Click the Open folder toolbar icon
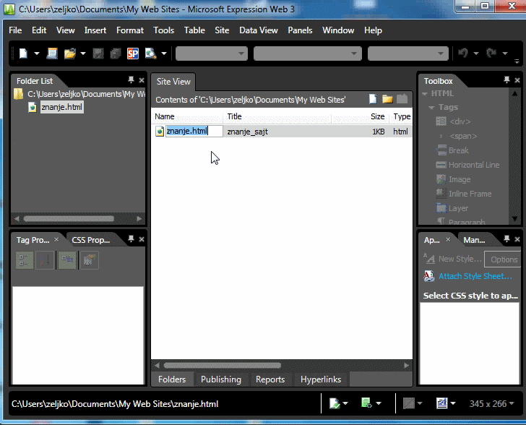The height and width of the screenshot is (425, 526). (69, 53)
